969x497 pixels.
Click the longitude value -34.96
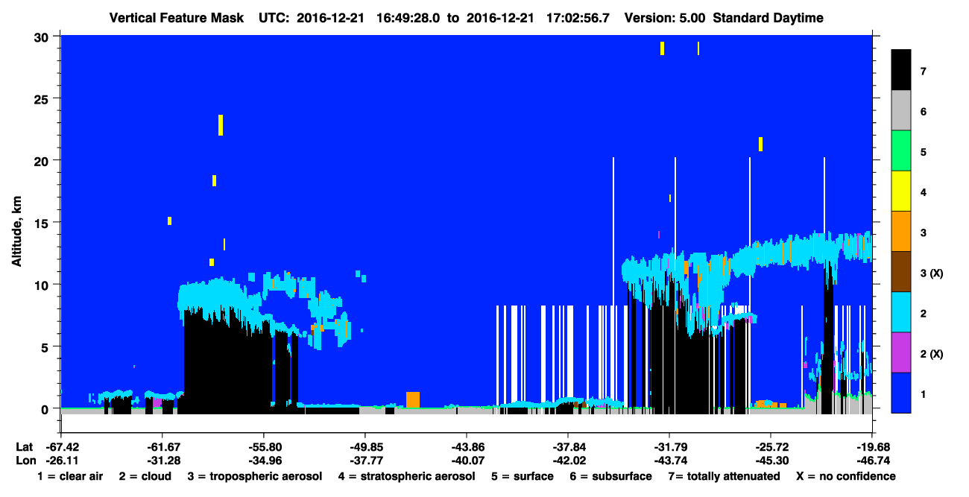[x=264, y=460]
